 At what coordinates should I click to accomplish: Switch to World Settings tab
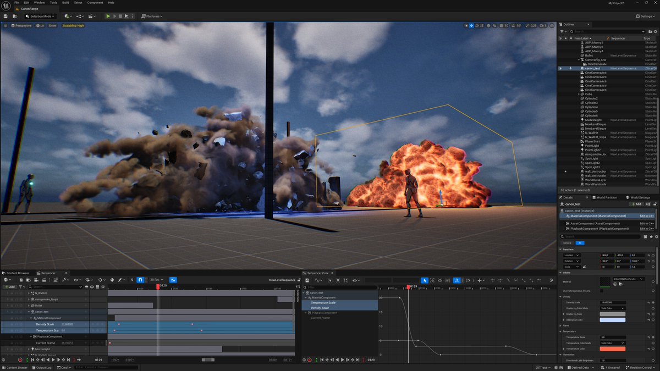coord(638,197)
